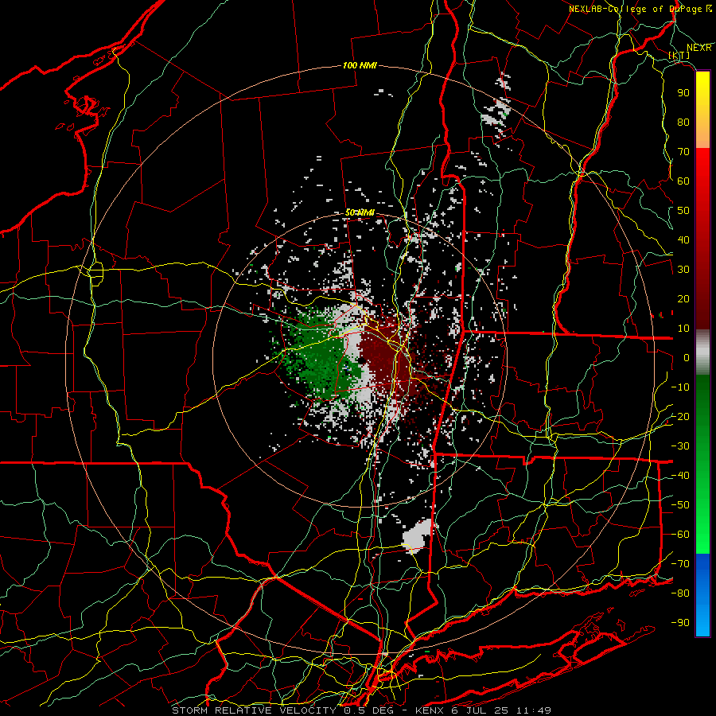Pick the blue segment of the color bar
The image size is (716, 716).
[702, 595]
